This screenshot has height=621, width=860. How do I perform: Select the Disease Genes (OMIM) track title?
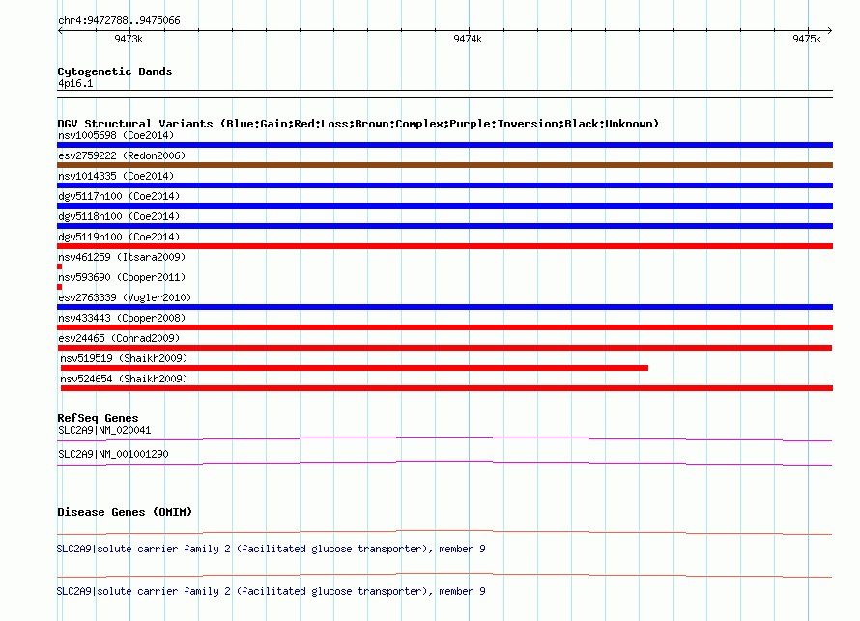pos(125,512)
